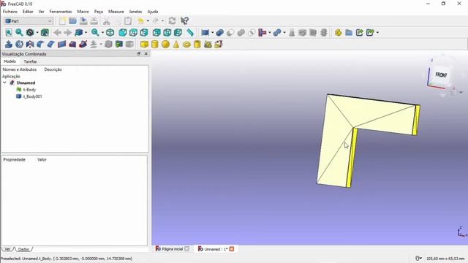Select t_Body001 in the model tree

(x=32, y=96)
